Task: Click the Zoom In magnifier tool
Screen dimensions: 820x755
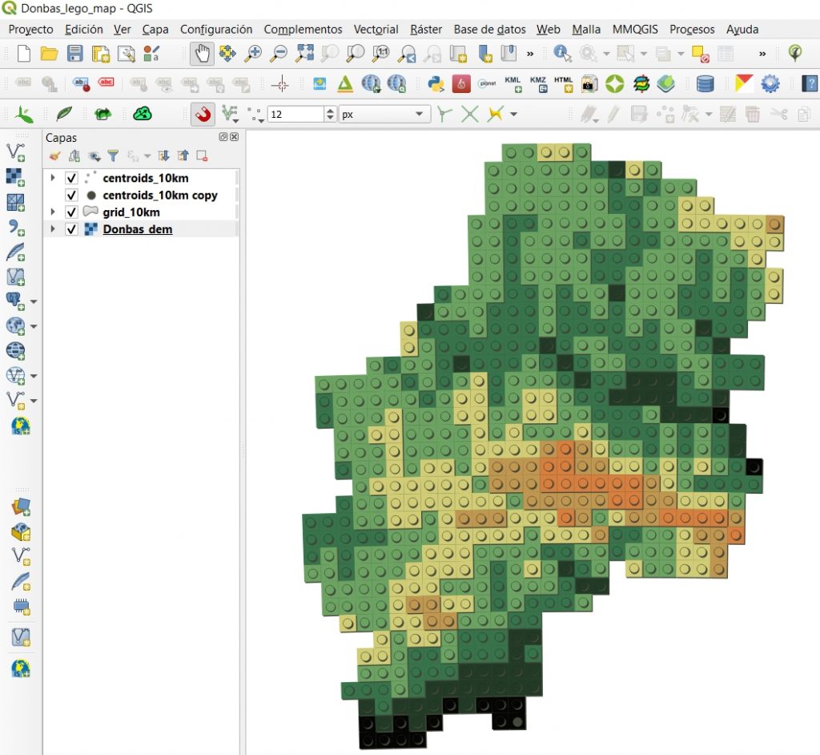Action: pyautogui.click(x=253, y=54)
